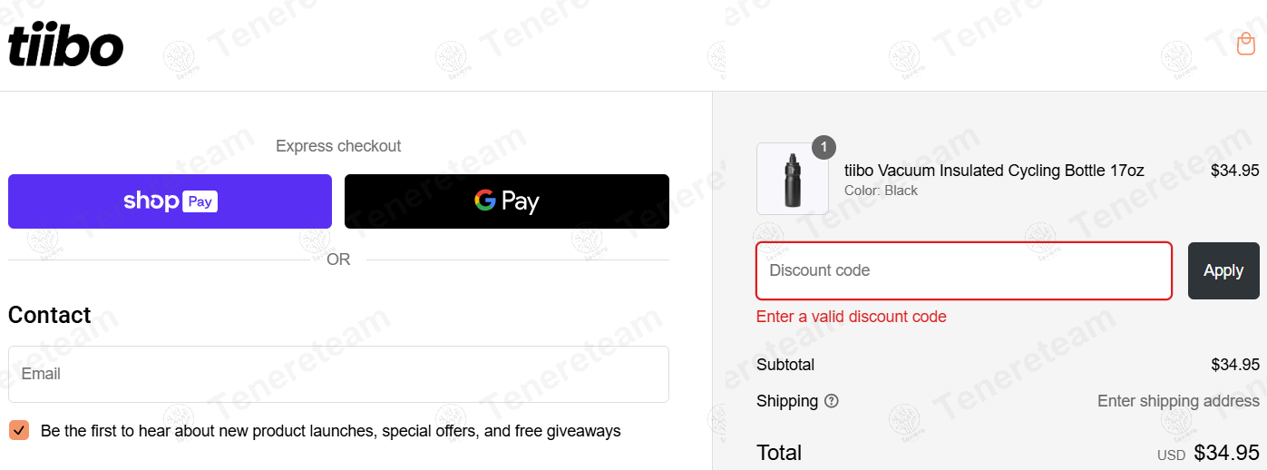1267x470 pixels.
Task: Open the shopping bag cart icon
Action: [1246, 44]
